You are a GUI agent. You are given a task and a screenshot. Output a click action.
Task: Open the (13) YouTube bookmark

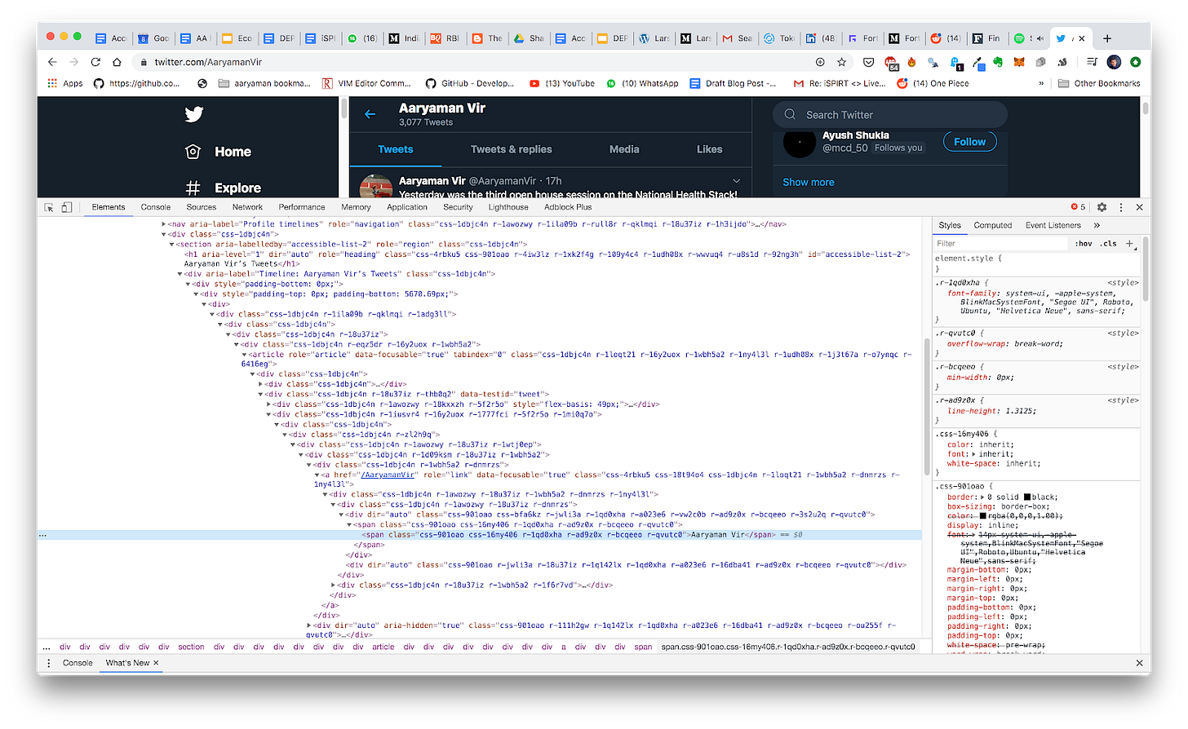(x=562, y=83)
